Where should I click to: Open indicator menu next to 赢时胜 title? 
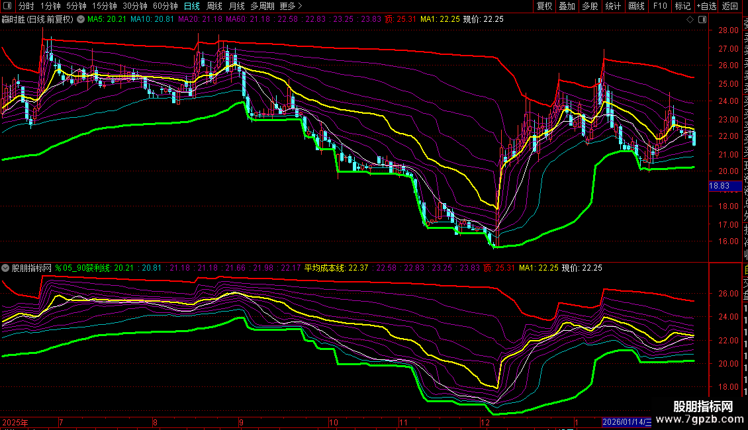tap(81, 19)
